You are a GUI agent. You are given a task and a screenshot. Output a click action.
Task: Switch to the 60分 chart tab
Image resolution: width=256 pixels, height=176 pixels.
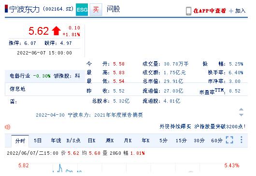pyautogui.click(x=217, y=140)
